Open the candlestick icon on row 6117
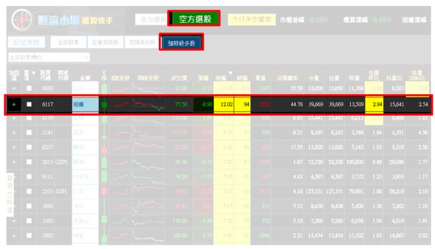Viewport: 435px width, 249px height. point(105,105)
